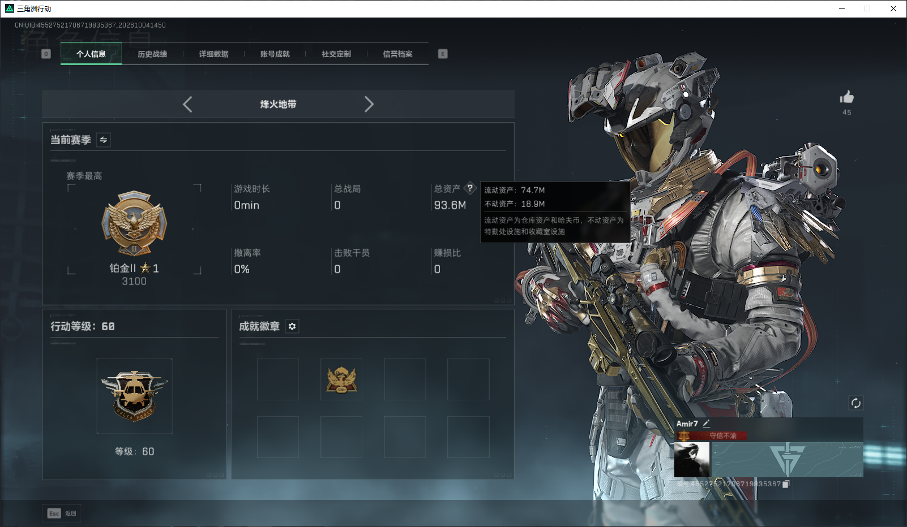The width and height of the screenshot is (907, 527).
Task: Open the 详细数据 tab
Action: (x=213, y=54)
